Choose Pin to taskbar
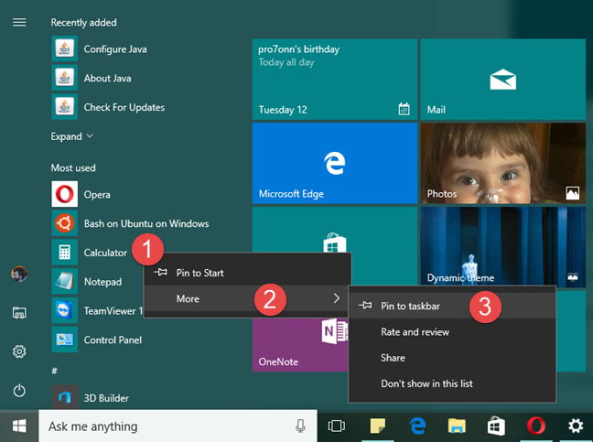Screen dimensions: 593x442 [x=452, y=306]
